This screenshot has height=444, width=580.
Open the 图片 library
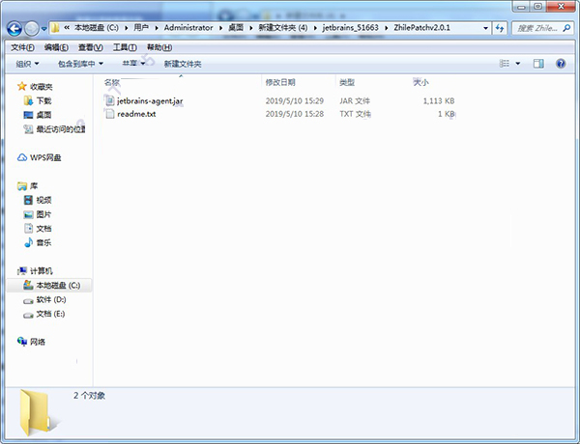click(x=38, y=214)
